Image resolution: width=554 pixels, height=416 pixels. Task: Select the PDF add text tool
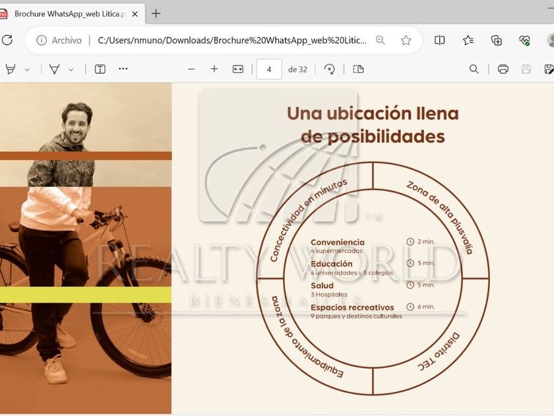click(100, 69)
